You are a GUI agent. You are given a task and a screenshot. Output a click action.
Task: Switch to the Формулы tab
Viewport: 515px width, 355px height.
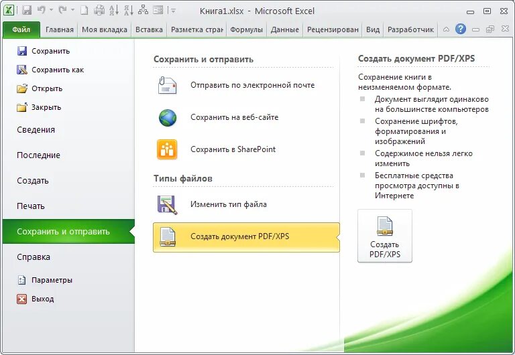point(246,30)
